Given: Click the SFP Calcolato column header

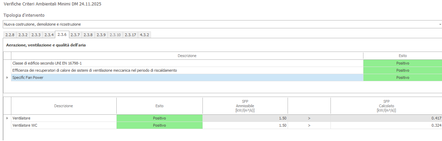Looking at the screenshot, I should 386,106.
